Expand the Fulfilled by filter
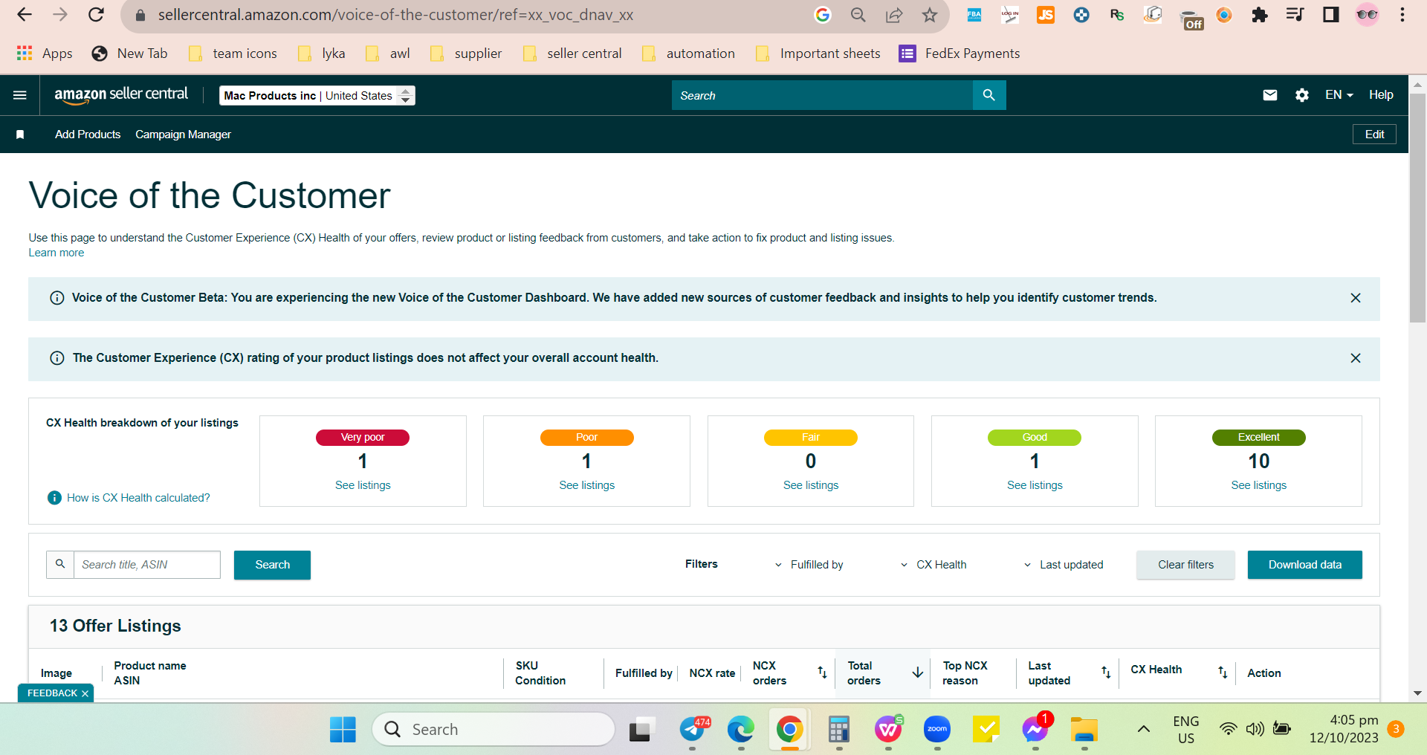 click(809, 565)
